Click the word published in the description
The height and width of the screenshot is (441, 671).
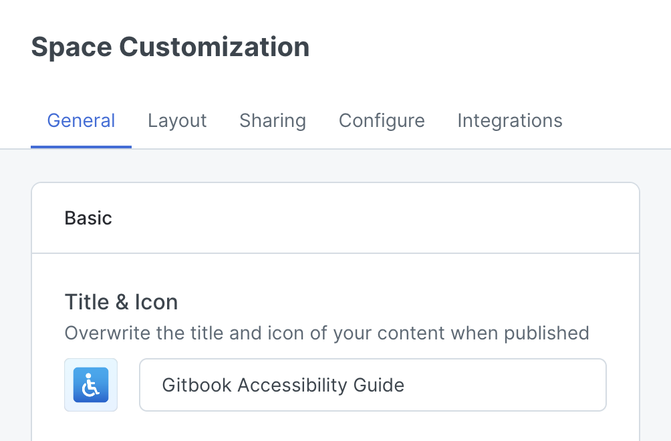547,333
